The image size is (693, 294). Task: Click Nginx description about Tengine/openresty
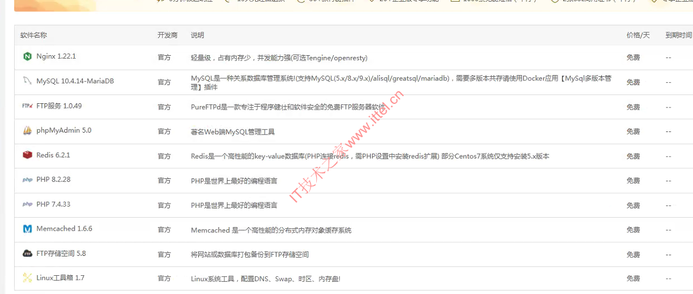pyautogui.click(x=279, y=58)
